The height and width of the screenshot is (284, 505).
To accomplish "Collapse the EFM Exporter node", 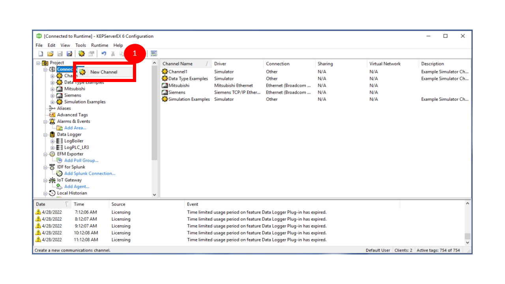I will [x=45, y=154].
